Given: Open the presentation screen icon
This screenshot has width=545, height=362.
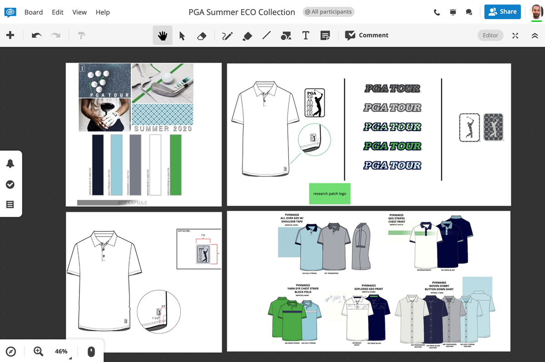Looking at the screenshot, I should point(453,12).
